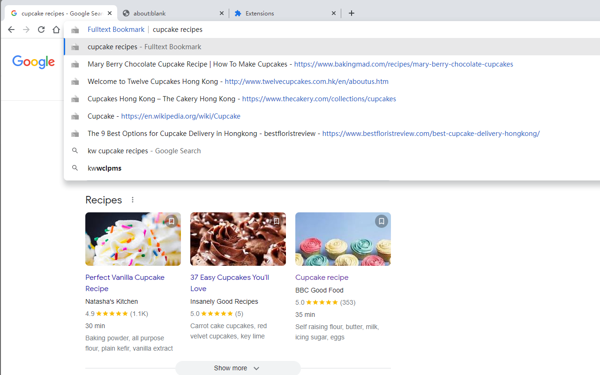Select the Fulltext Bookmark keyword chip
This screenshot has width=600, height=375.
point(116,30)
